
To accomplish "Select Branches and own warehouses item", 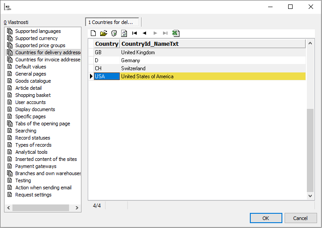I will 48,173.
